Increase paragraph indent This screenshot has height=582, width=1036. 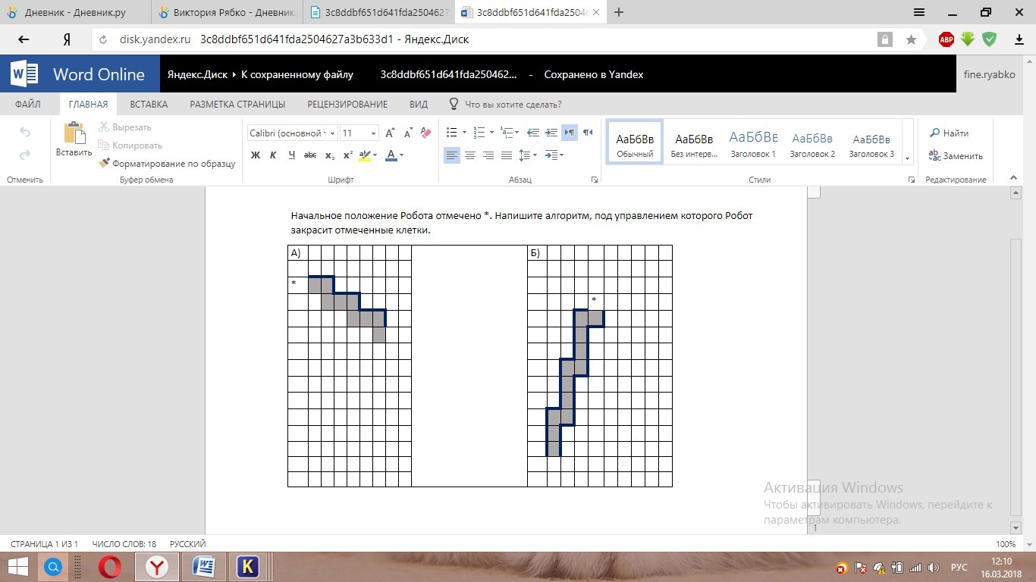click(551, 133)
